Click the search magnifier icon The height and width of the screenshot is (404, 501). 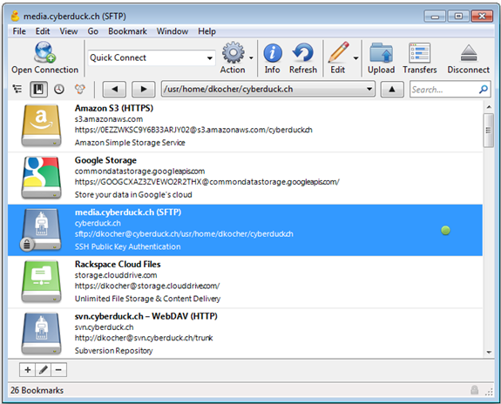pos(484,89)
